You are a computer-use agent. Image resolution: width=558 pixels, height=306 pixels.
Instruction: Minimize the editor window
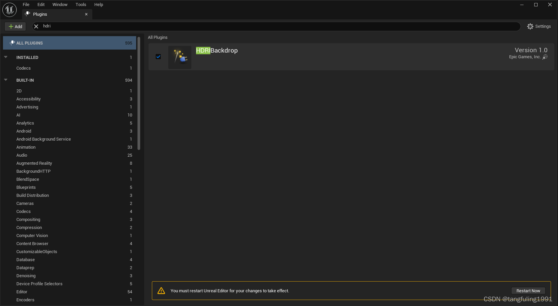(522, 5)
